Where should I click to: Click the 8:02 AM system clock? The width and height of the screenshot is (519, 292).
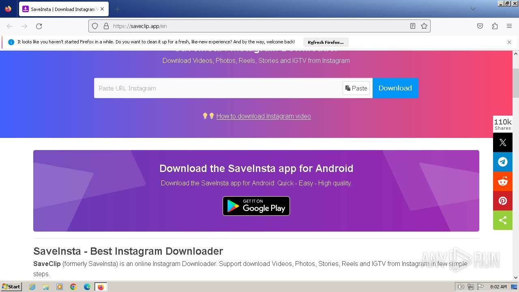498,287
